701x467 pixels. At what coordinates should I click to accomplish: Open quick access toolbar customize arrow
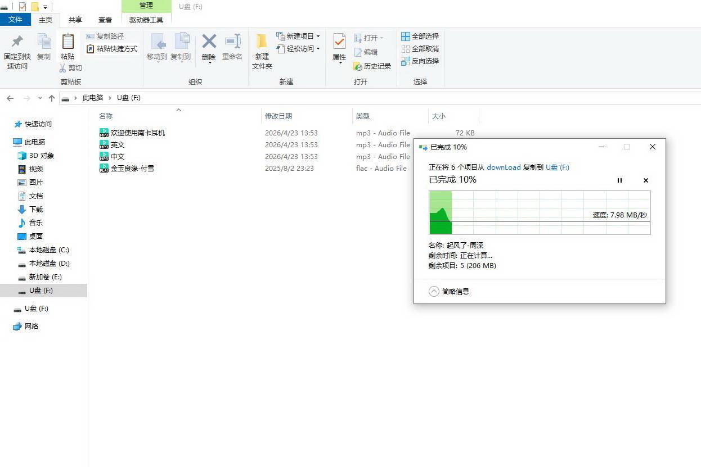(45, 7)
